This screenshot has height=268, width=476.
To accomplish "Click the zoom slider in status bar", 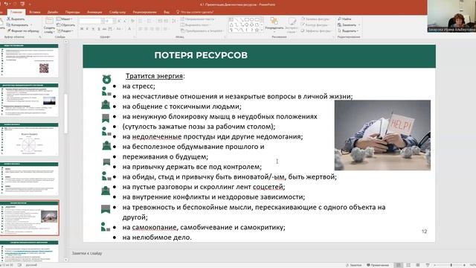I will (451, 265).
